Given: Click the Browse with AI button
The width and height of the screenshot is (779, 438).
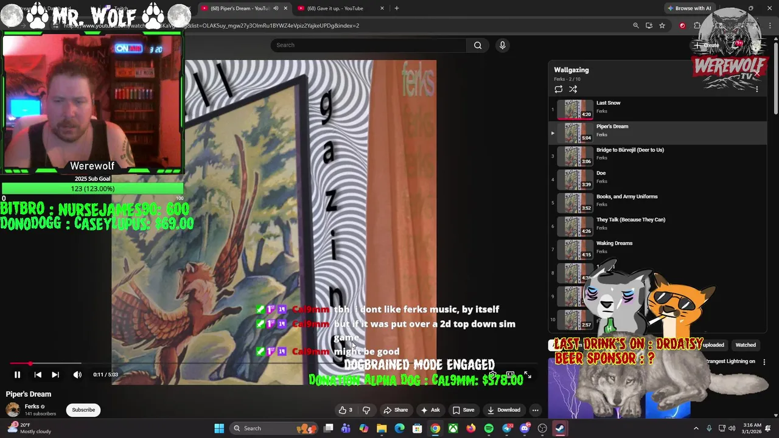Looking at the screenshot, I should [689, 9].
